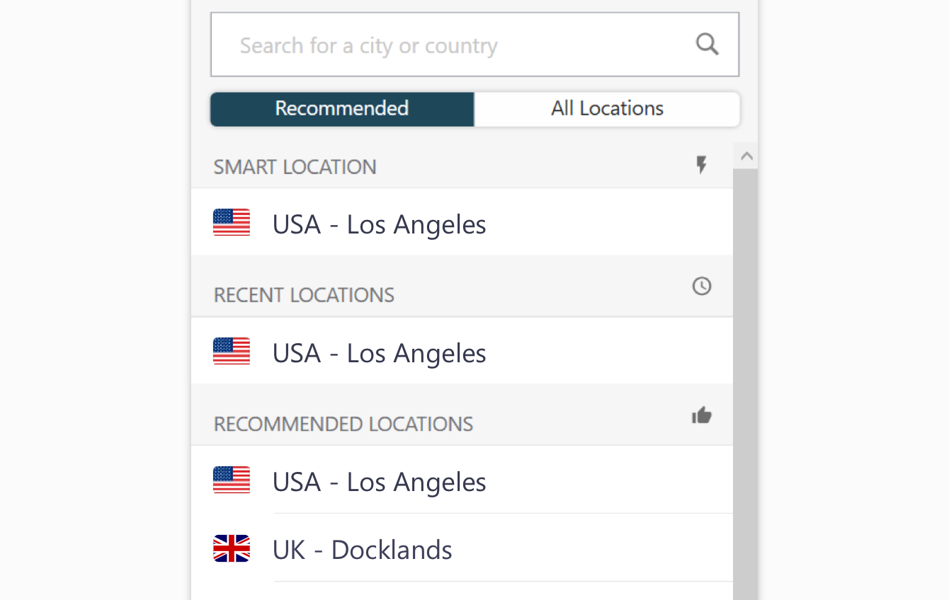
Task: Focus the city or country search field
Action: (x=453, y=45)
